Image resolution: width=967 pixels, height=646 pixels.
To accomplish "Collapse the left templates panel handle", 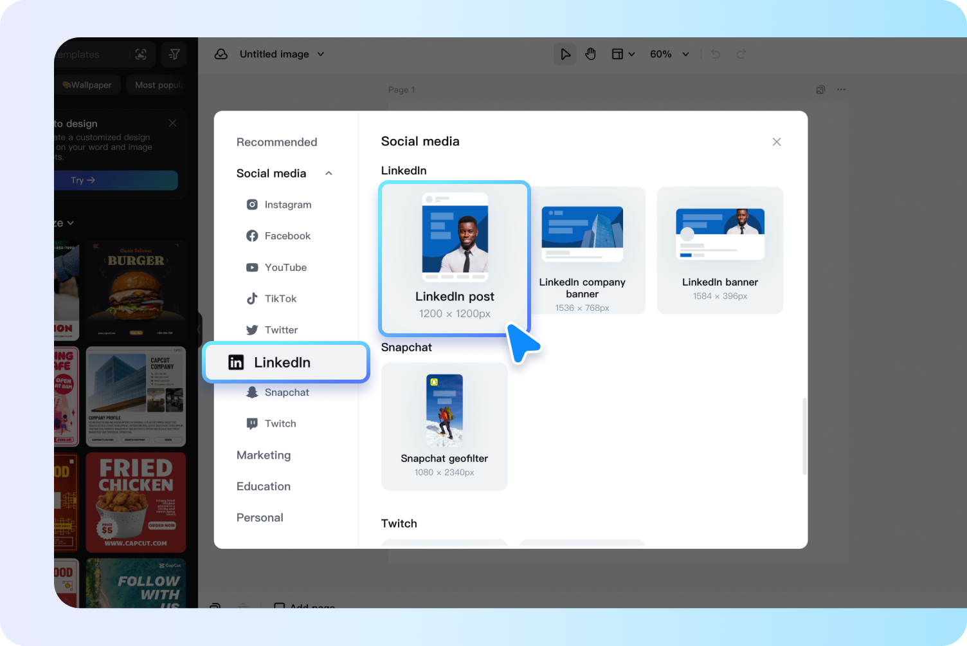I will tap(199, 330).
